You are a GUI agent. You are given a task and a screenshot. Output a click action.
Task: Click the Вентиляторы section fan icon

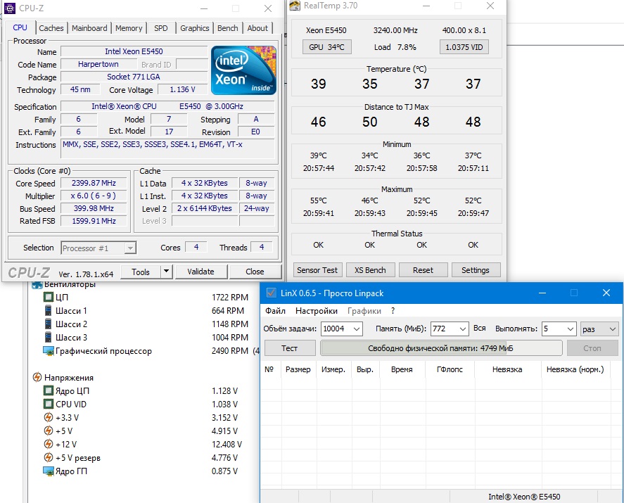(x=37, y=285)
